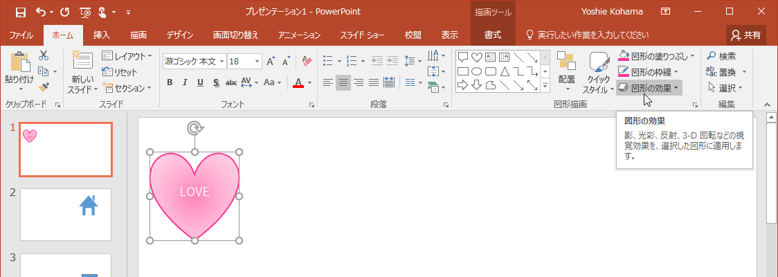Clear all formatting eraser icon
This screenshot has height=277, width=778.
(x=307, y=61)
